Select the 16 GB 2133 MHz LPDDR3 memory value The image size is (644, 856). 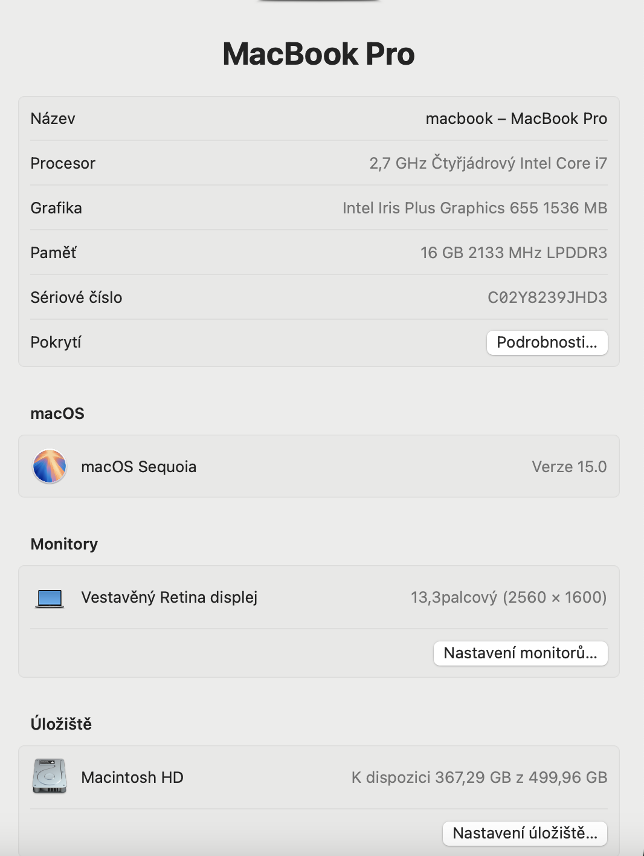pyautogui.click(x=513, y=253)
